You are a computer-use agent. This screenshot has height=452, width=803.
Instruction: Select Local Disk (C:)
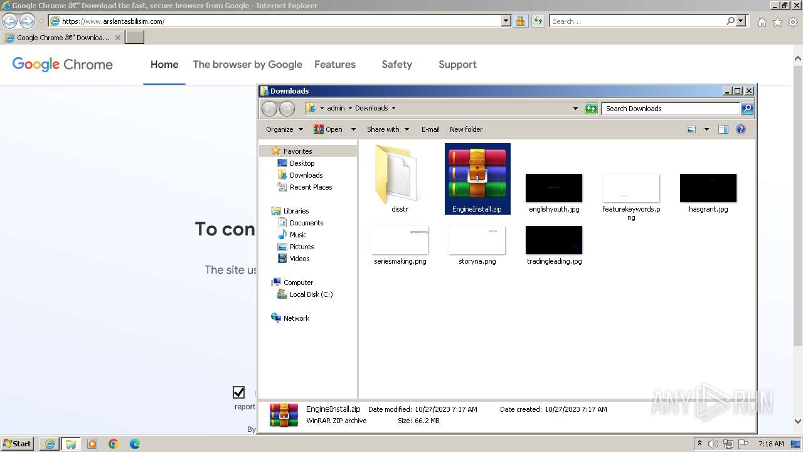click(311, 294)
